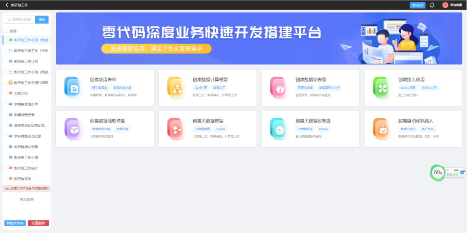Click the form icon beside 教案检查记录
The image size is (467, 233).
click(x=10, y=115)
